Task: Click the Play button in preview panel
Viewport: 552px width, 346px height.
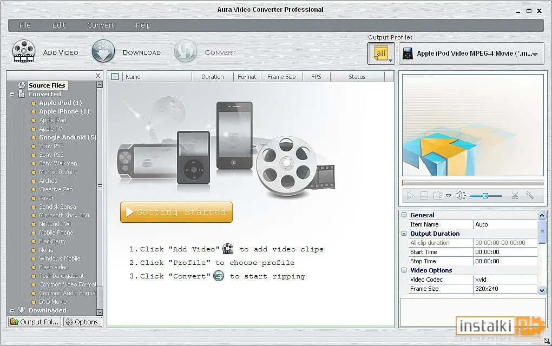Action: point(410,196)
